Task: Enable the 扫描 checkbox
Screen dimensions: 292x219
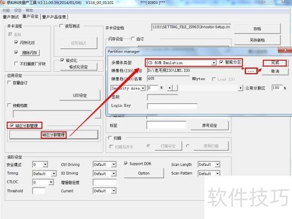Action: click(110, 138)
